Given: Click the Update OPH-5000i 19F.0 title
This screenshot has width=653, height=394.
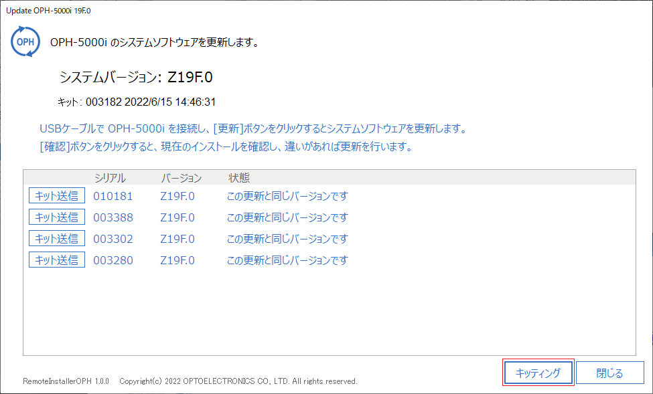Looking at the screenshot, I should pyautogui.click(x=48, y=11).
